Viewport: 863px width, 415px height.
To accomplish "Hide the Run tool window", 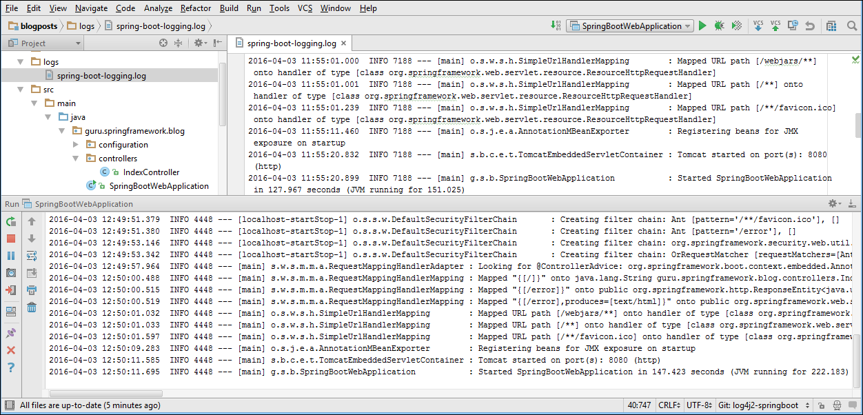I will pos(853,203).
